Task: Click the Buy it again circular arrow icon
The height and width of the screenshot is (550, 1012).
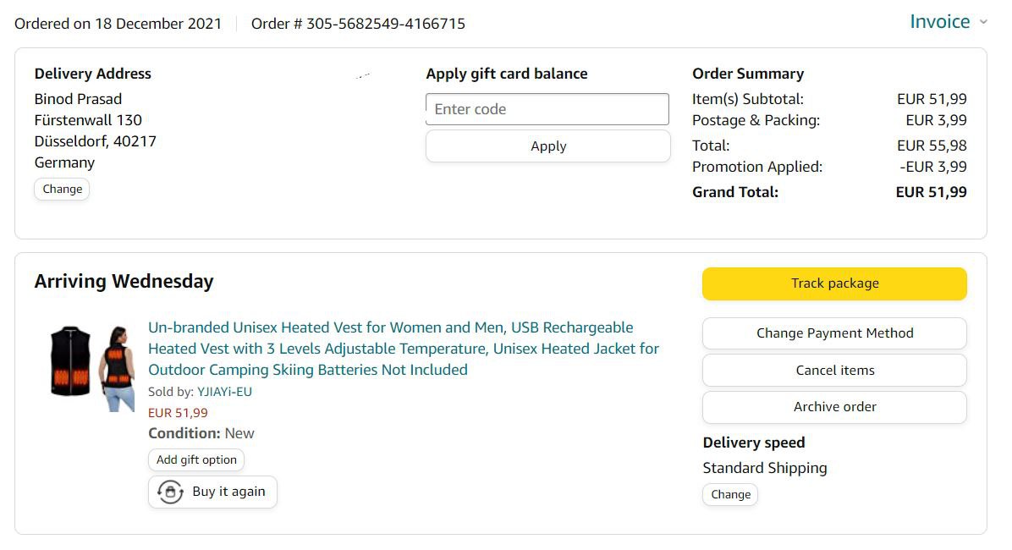Action: click(170, 492)
